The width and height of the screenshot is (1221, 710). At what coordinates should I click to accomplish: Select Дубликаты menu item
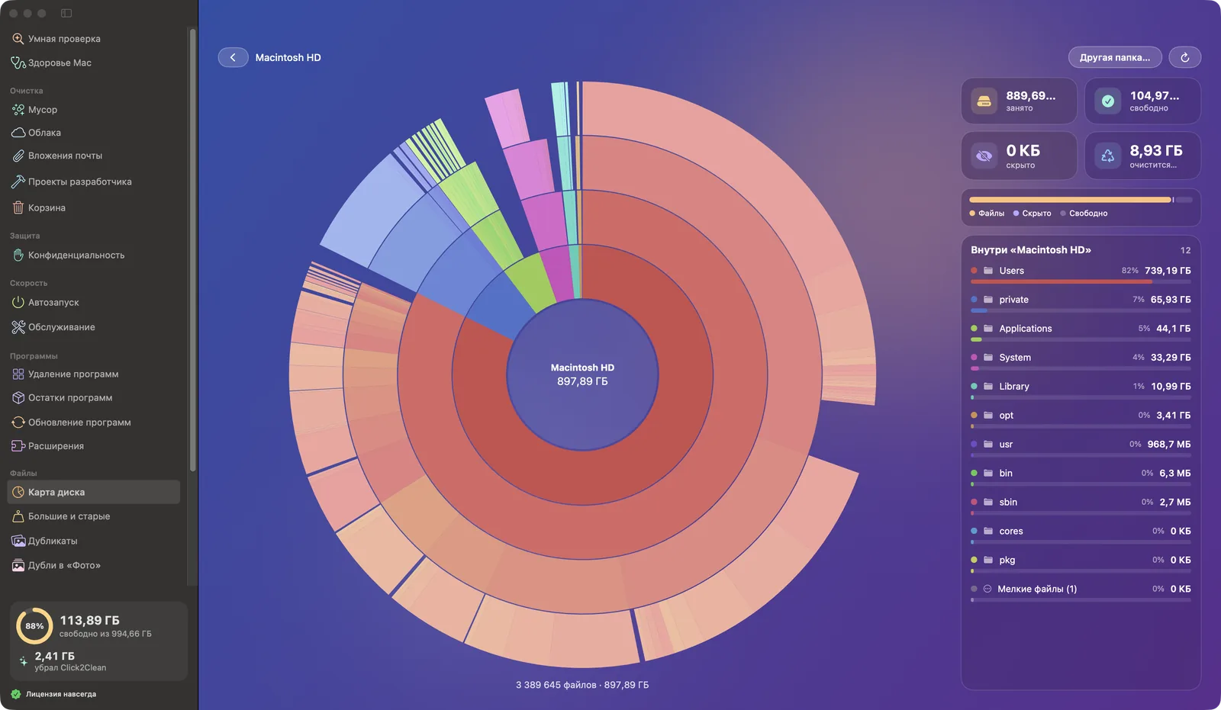[93, 541]
